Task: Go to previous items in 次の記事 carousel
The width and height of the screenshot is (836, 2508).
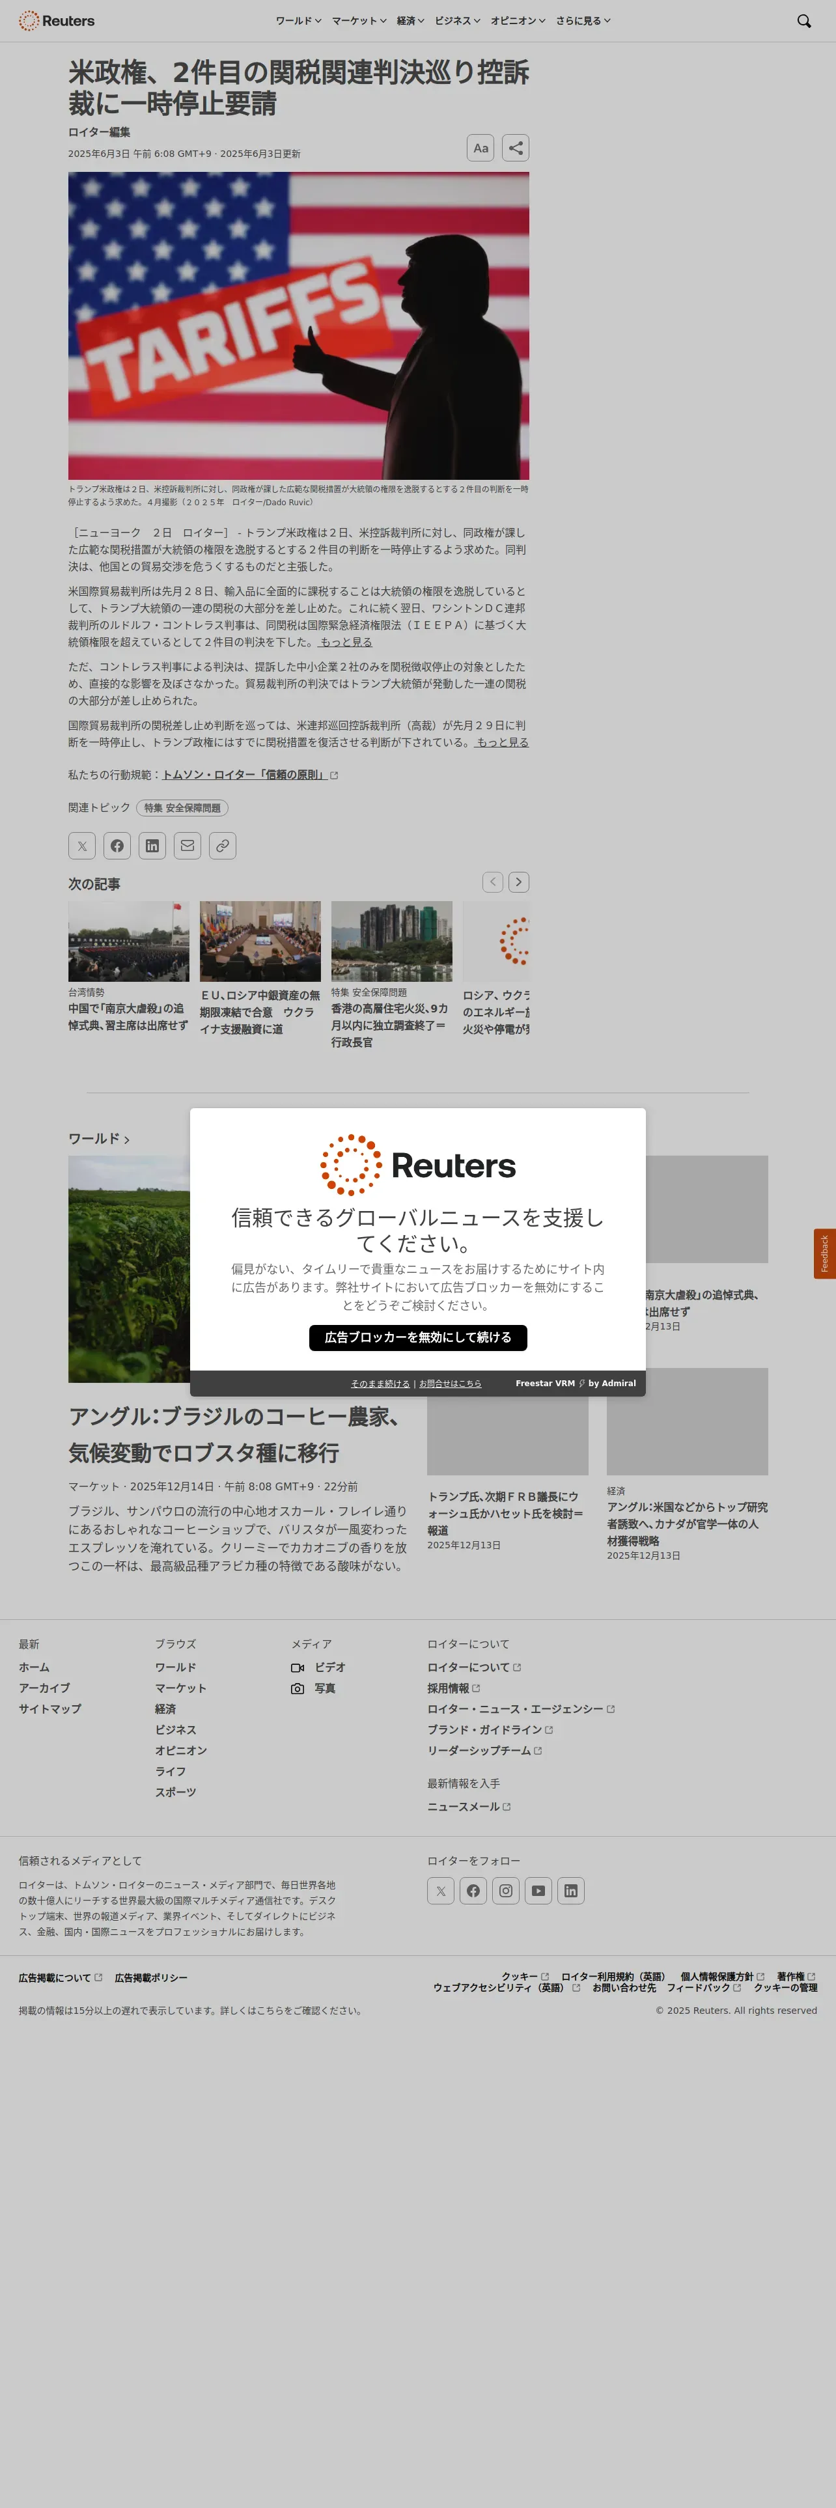Action: [494, 881]
